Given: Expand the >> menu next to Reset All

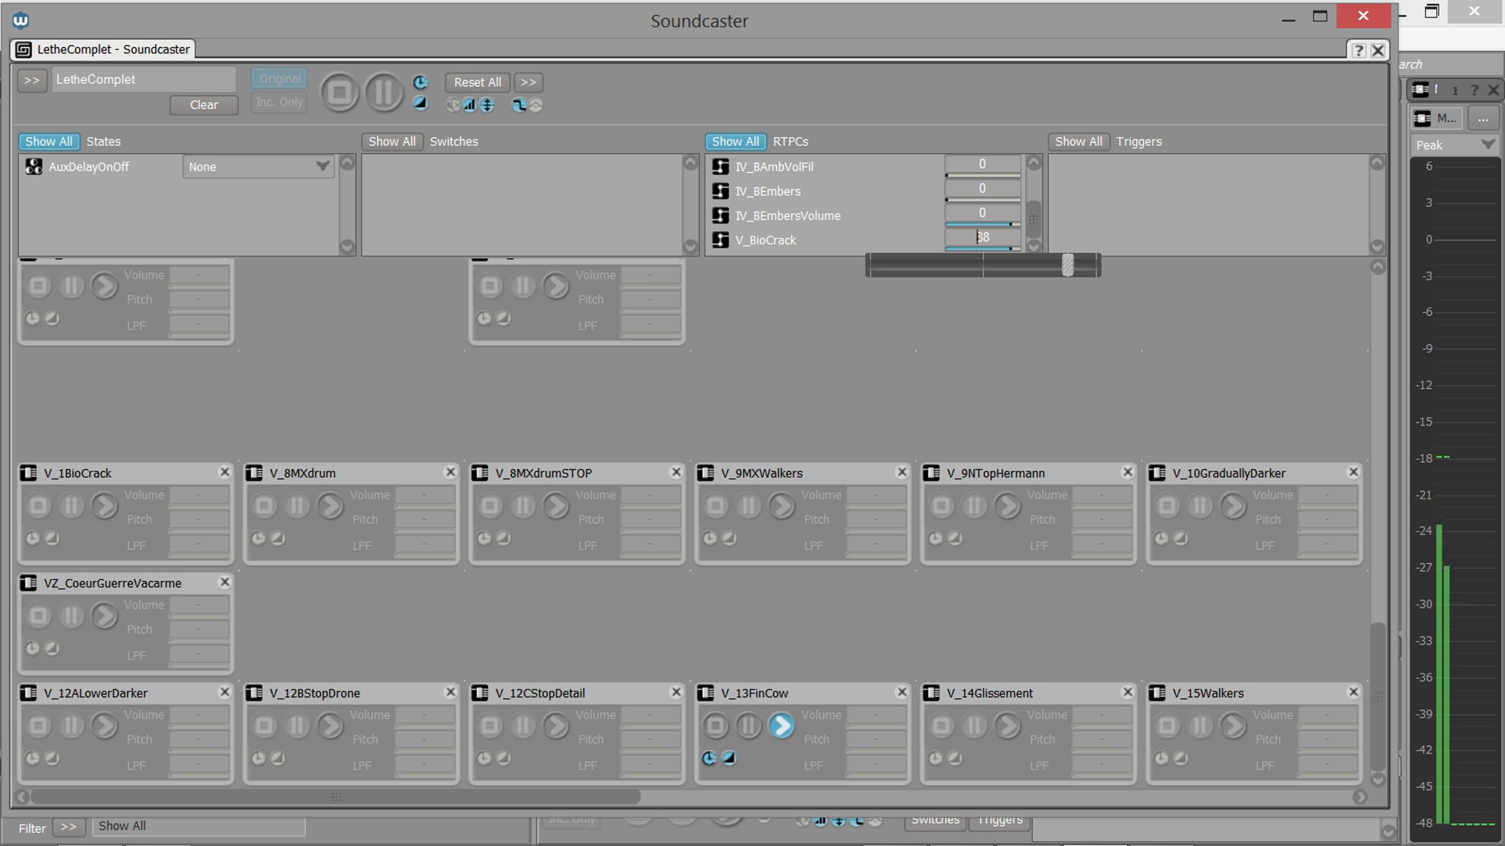Looking at the screenshot, I should [528, 82].
